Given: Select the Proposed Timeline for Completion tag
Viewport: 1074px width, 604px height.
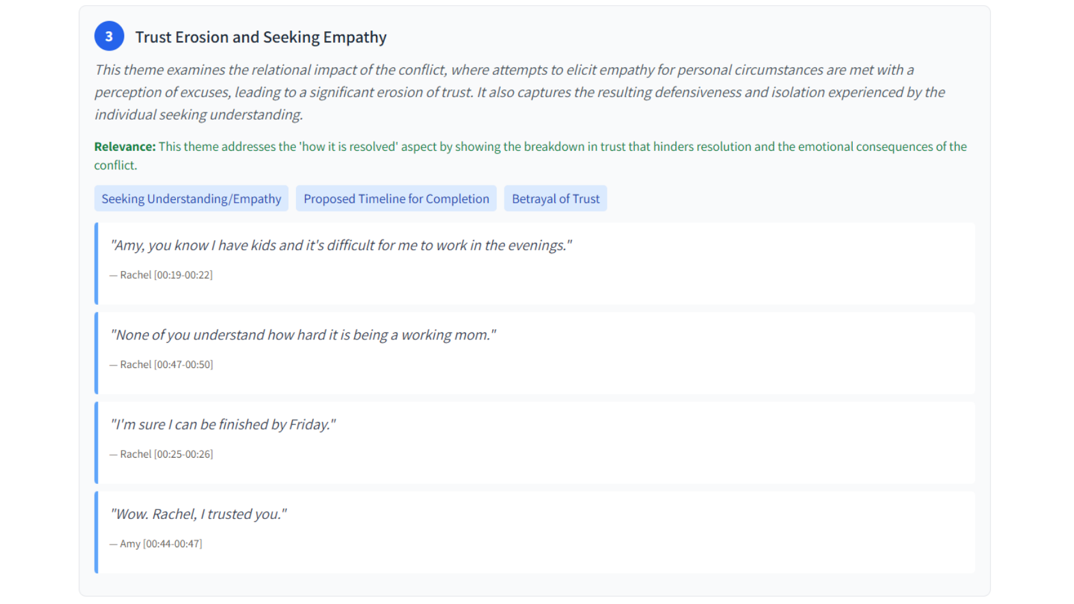Looking at the screenshot, I should pyautogui.click(x=396, y=198).
